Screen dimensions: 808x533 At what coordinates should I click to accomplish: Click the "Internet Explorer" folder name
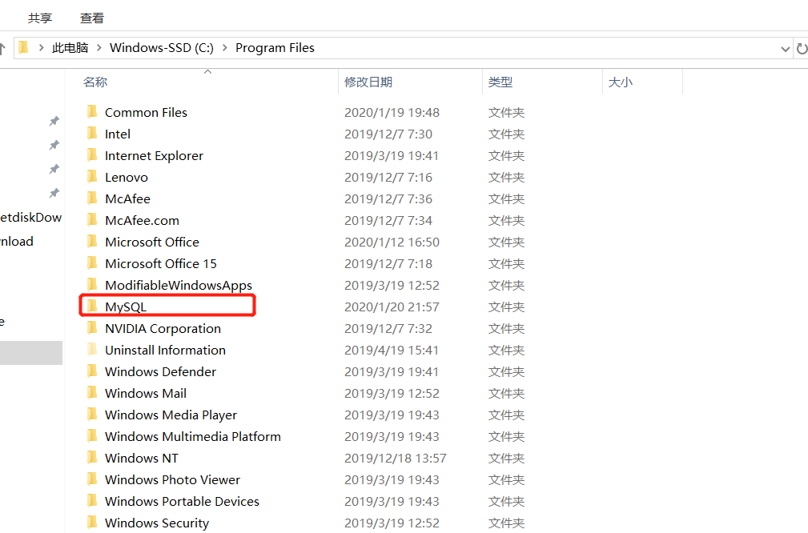154,155
